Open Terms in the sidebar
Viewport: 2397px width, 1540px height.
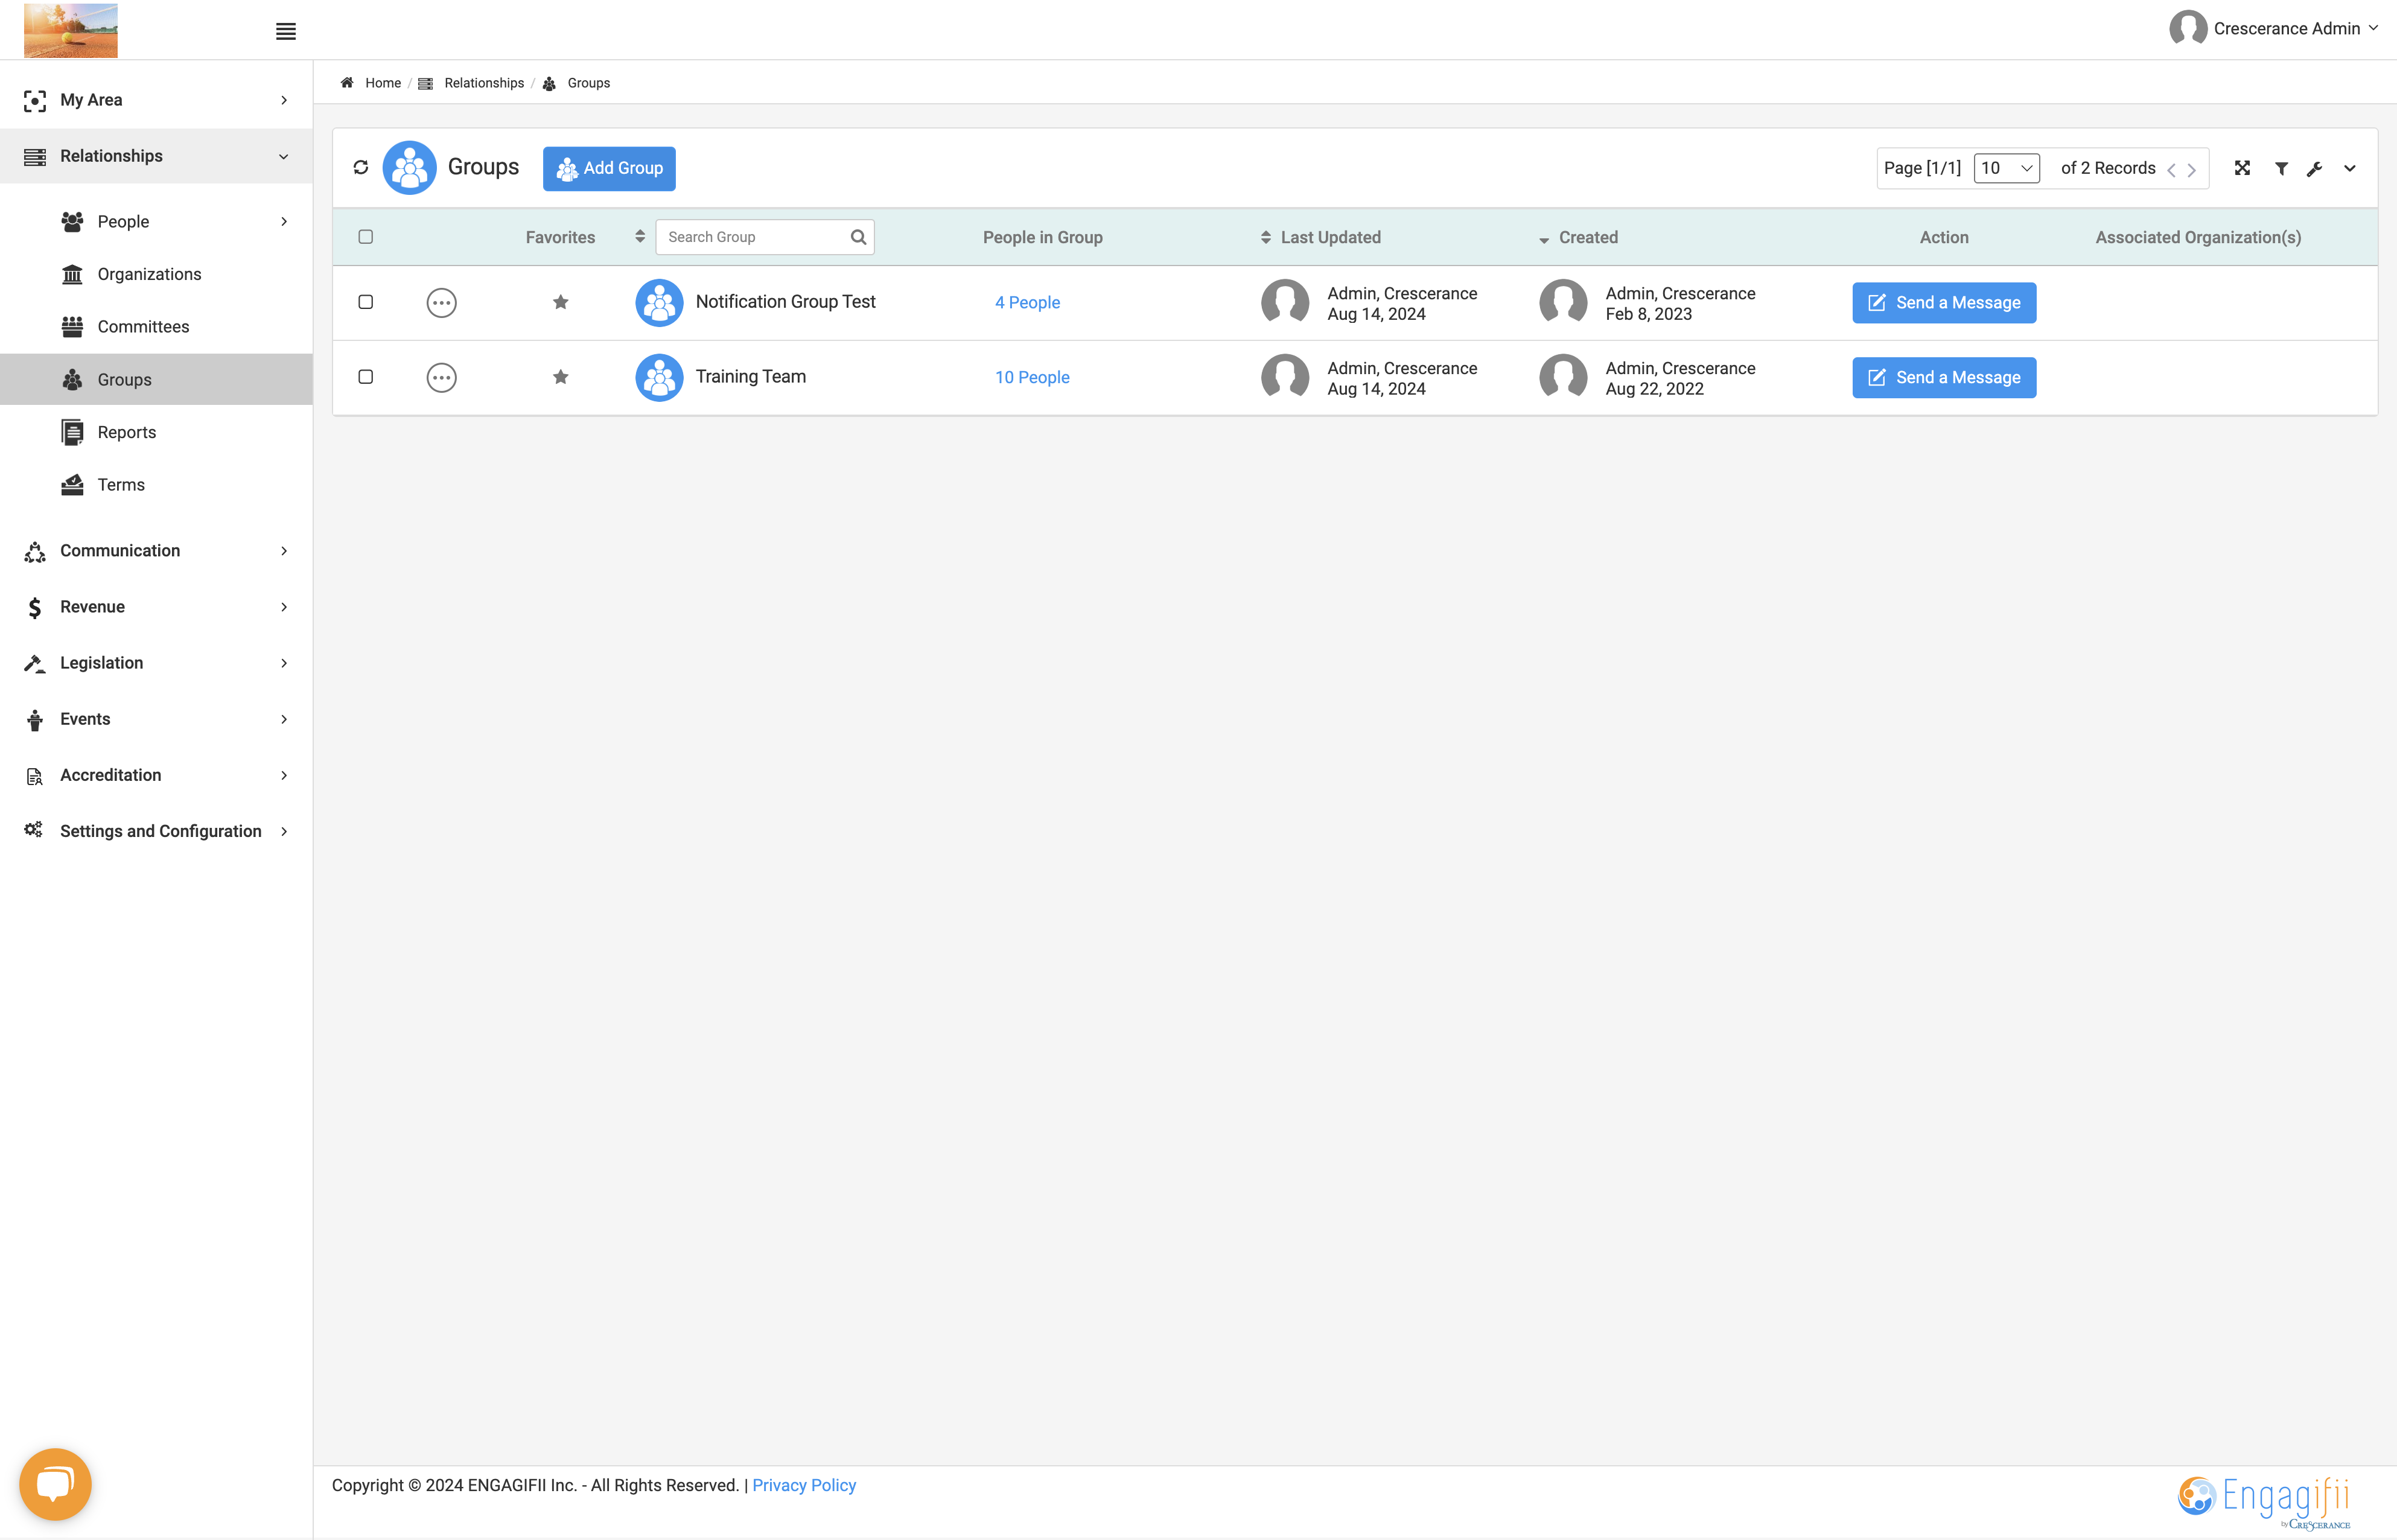click(x=121, y=485)
